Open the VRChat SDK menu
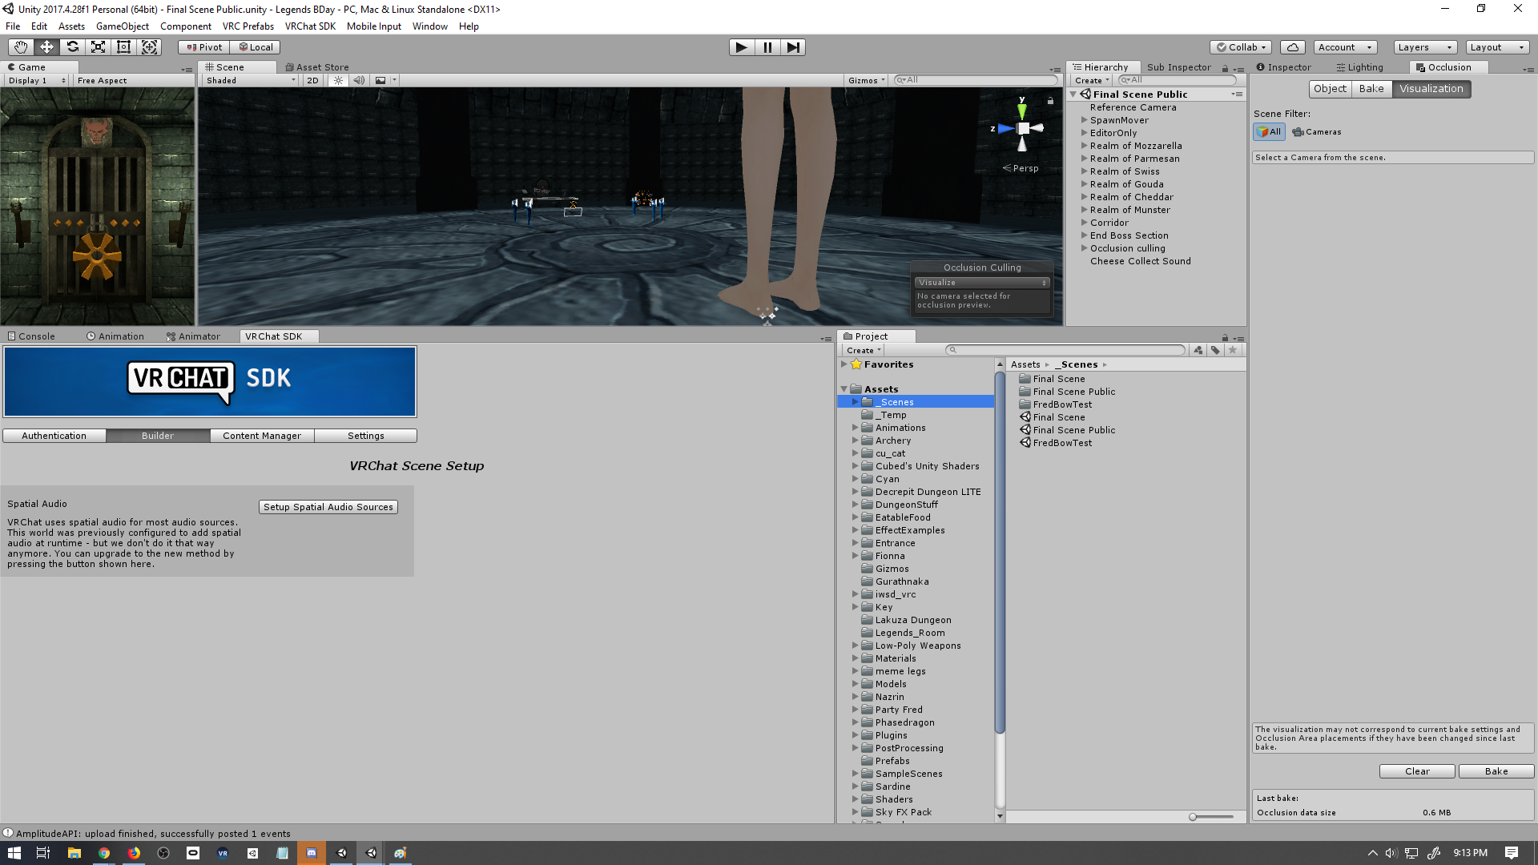1538x865 pixels. click(x=310, y=26)
